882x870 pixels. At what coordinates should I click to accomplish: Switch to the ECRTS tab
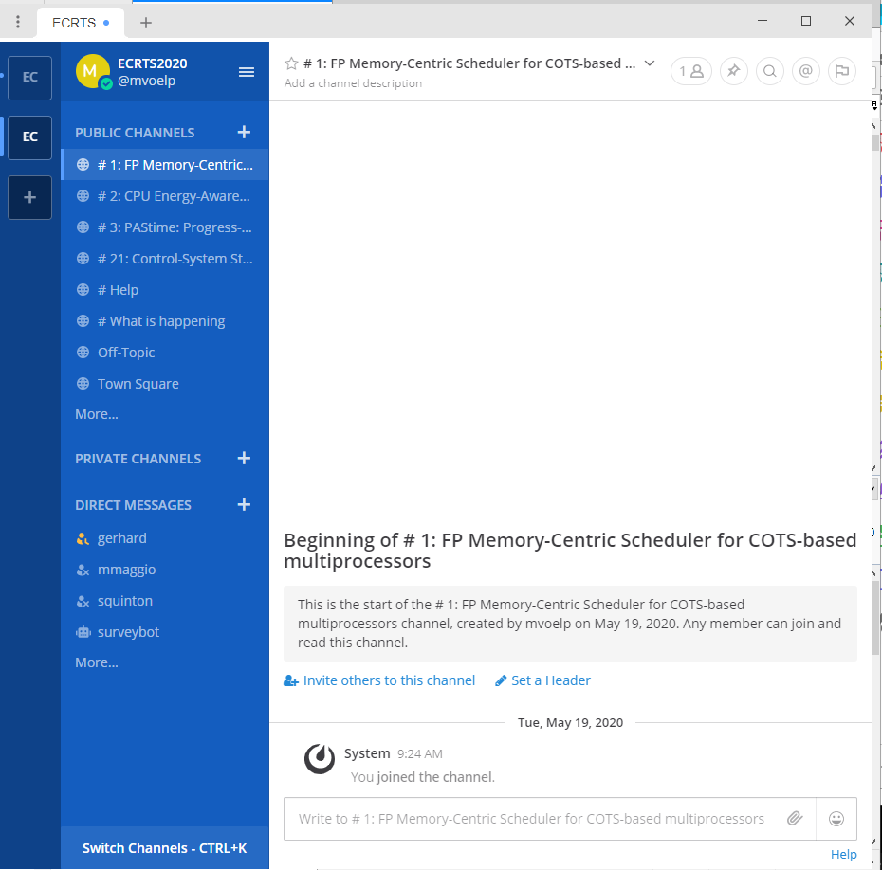pyautogui.click(x=81, y=23)
